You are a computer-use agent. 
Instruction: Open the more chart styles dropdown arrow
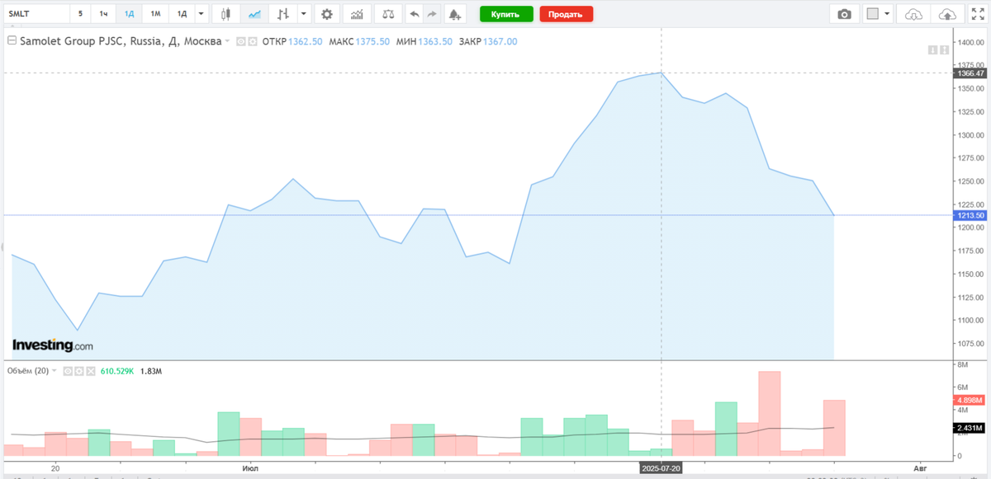point(304,14)
